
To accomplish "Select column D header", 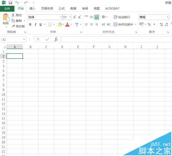I will 62,47.
